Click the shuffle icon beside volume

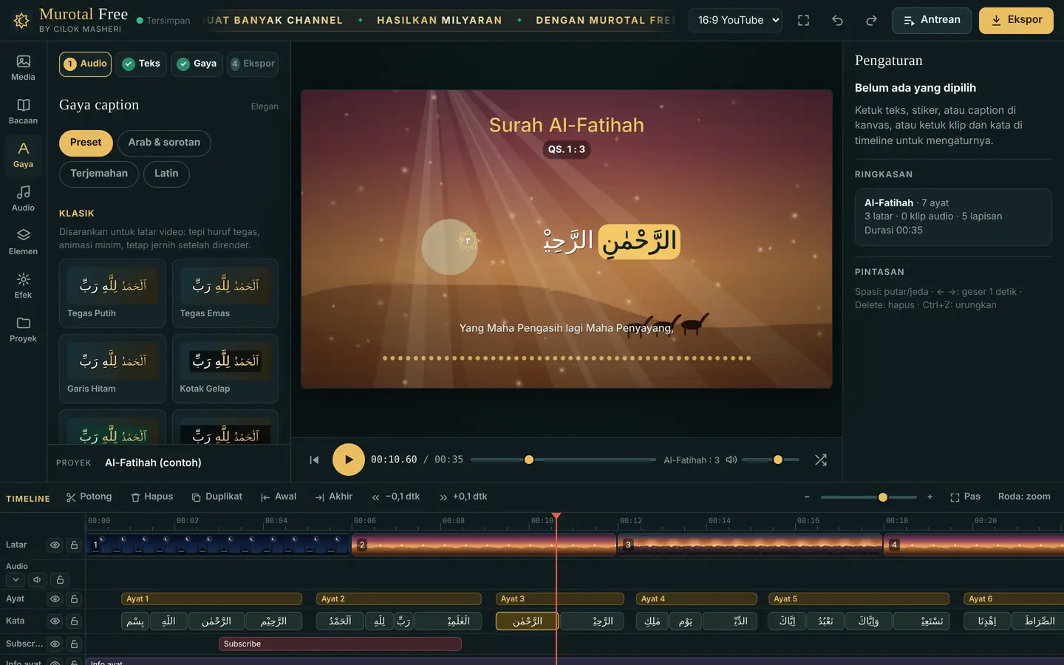tap(820, 460)
